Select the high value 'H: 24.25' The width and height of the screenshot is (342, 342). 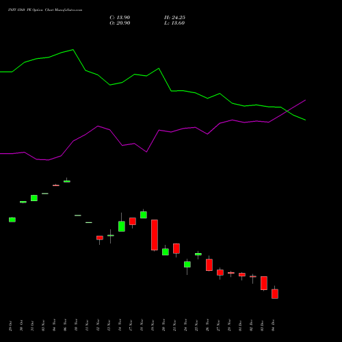[x=174, y=18]
